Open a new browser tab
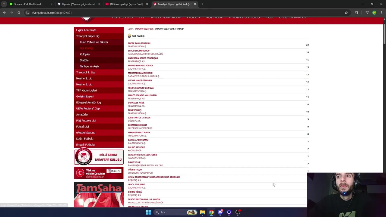386x217 pixels. (x=202, y=4)
